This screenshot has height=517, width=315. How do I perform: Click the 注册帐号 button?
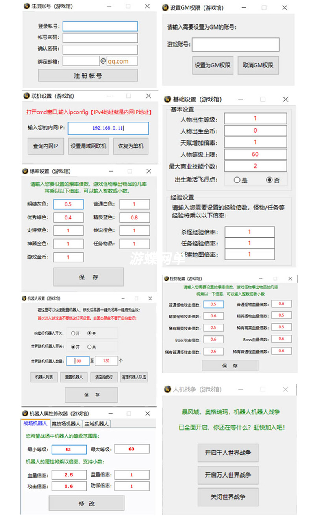[88, 75]
